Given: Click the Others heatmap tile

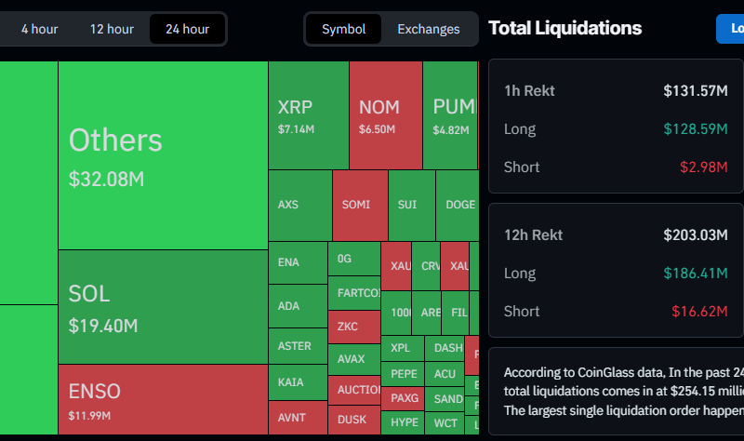Looking at the screenshot, I should pos(163,155).
